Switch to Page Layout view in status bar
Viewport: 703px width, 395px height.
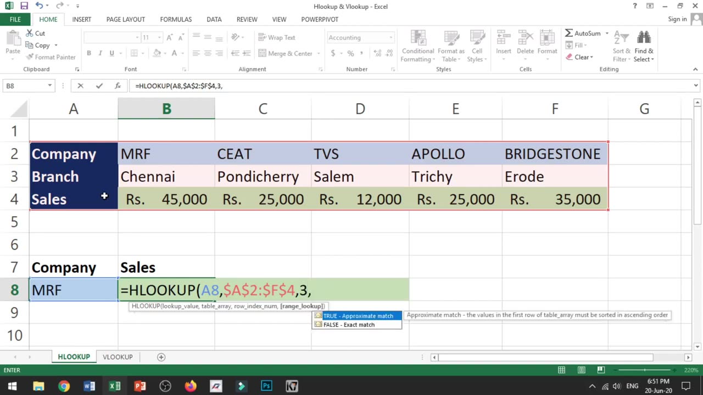pyautogui.click(x=582, y=370)
